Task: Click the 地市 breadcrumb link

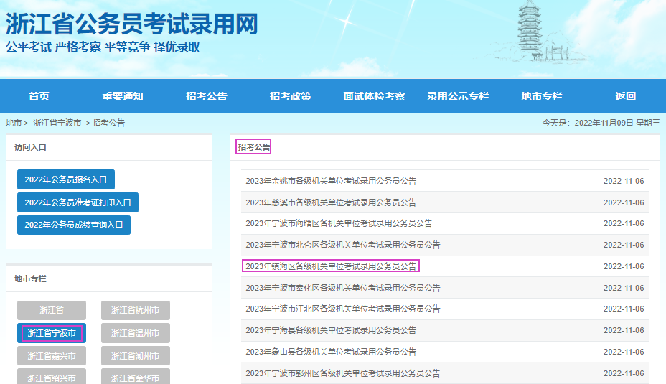Action: [14, 123]
